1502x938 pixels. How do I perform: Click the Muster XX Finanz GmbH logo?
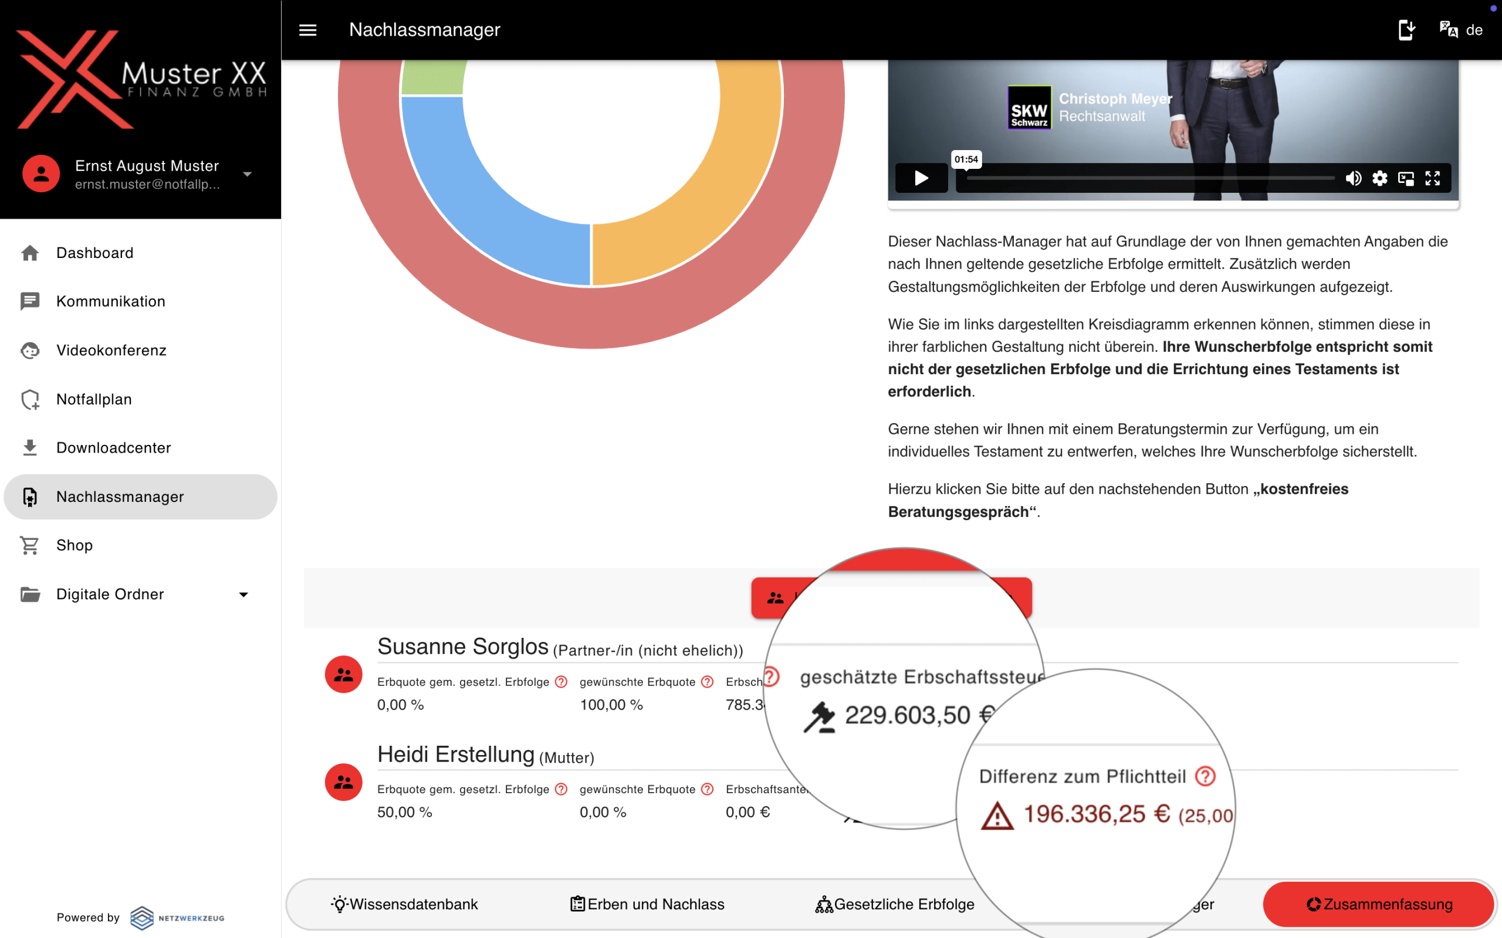tap(141, 79)
